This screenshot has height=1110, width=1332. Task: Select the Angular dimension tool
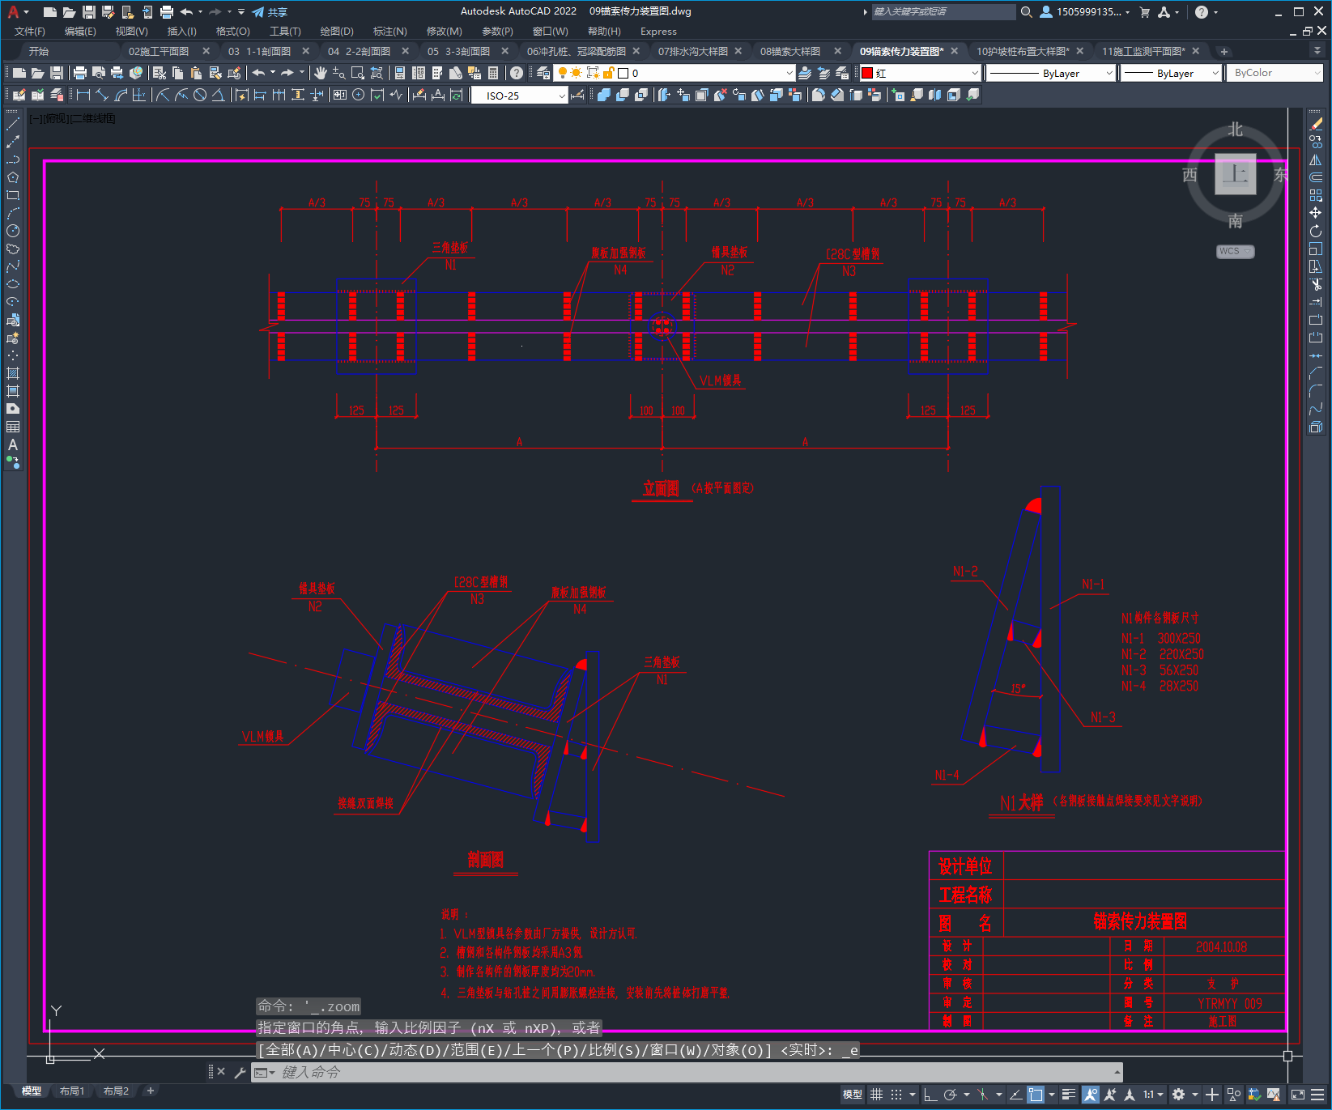pyautogui.click(x=219, y=95)
